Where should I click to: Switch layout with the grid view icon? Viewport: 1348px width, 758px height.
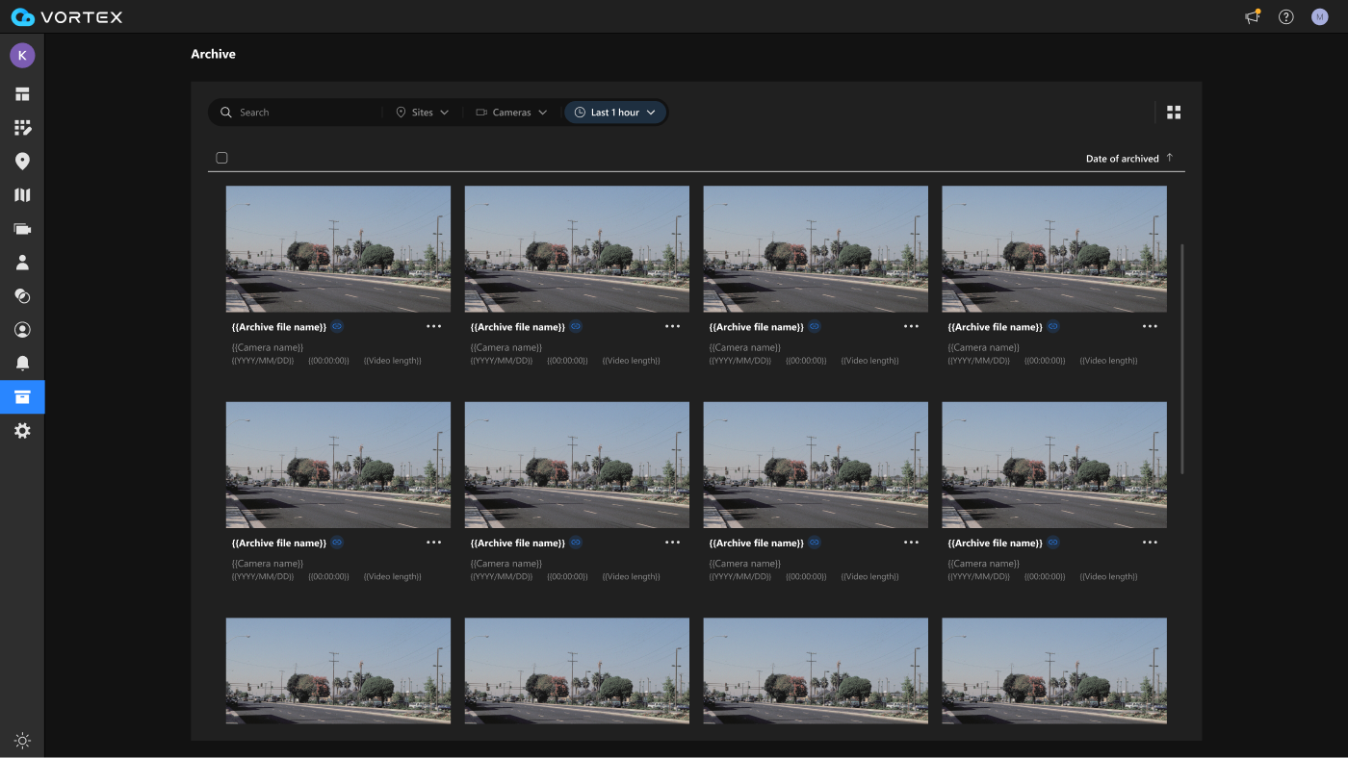pyautogui.click(x=1174, y=113)
